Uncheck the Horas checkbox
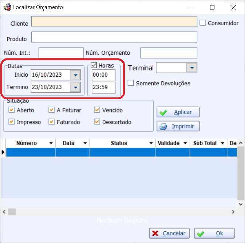Image resolution: width=245 pixels, height=243 pixels. (94, 66)
